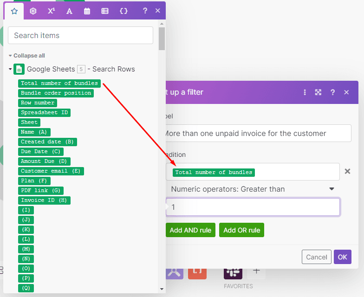Expand the filter dialog to fullscreen
Image resolution: width=364 pixels, height=297 pixels.
tap(318, 92)
